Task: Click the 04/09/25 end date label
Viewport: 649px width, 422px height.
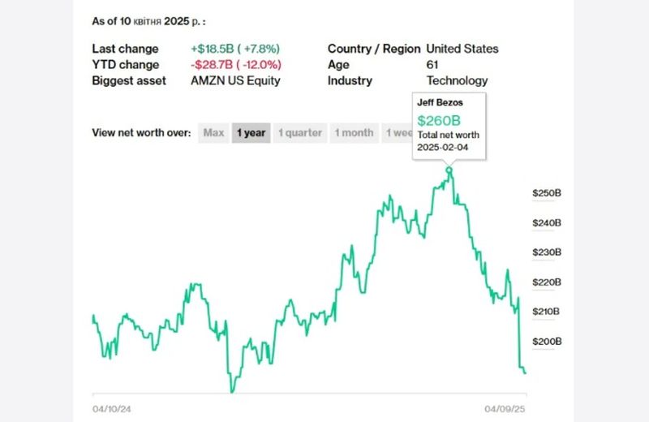Action: click(x=506, y=409)
